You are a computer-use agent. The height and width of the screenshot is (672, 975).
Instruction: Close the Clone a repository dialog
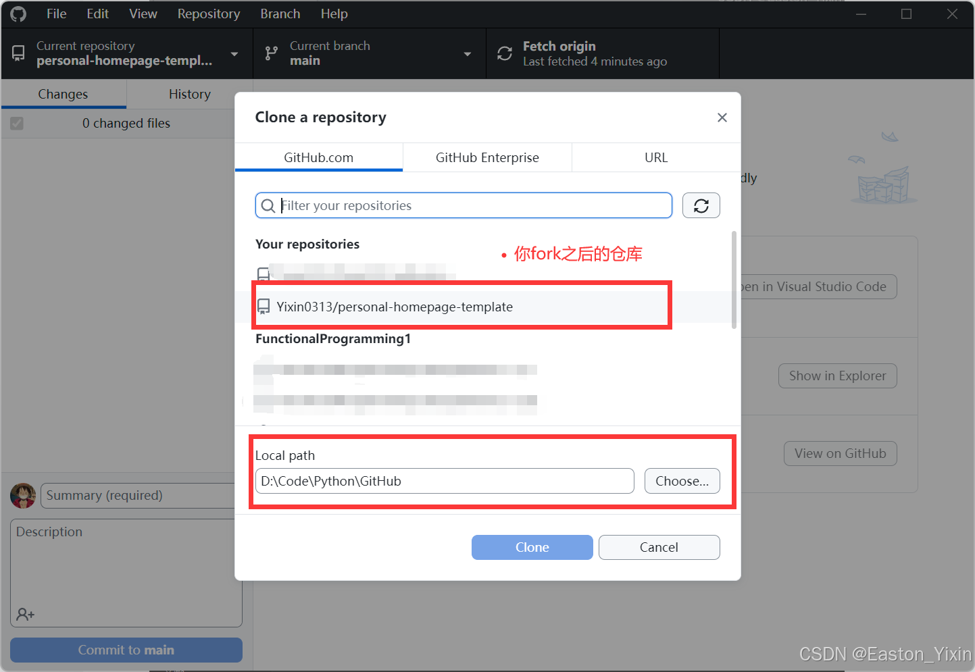tap(722, 118)
